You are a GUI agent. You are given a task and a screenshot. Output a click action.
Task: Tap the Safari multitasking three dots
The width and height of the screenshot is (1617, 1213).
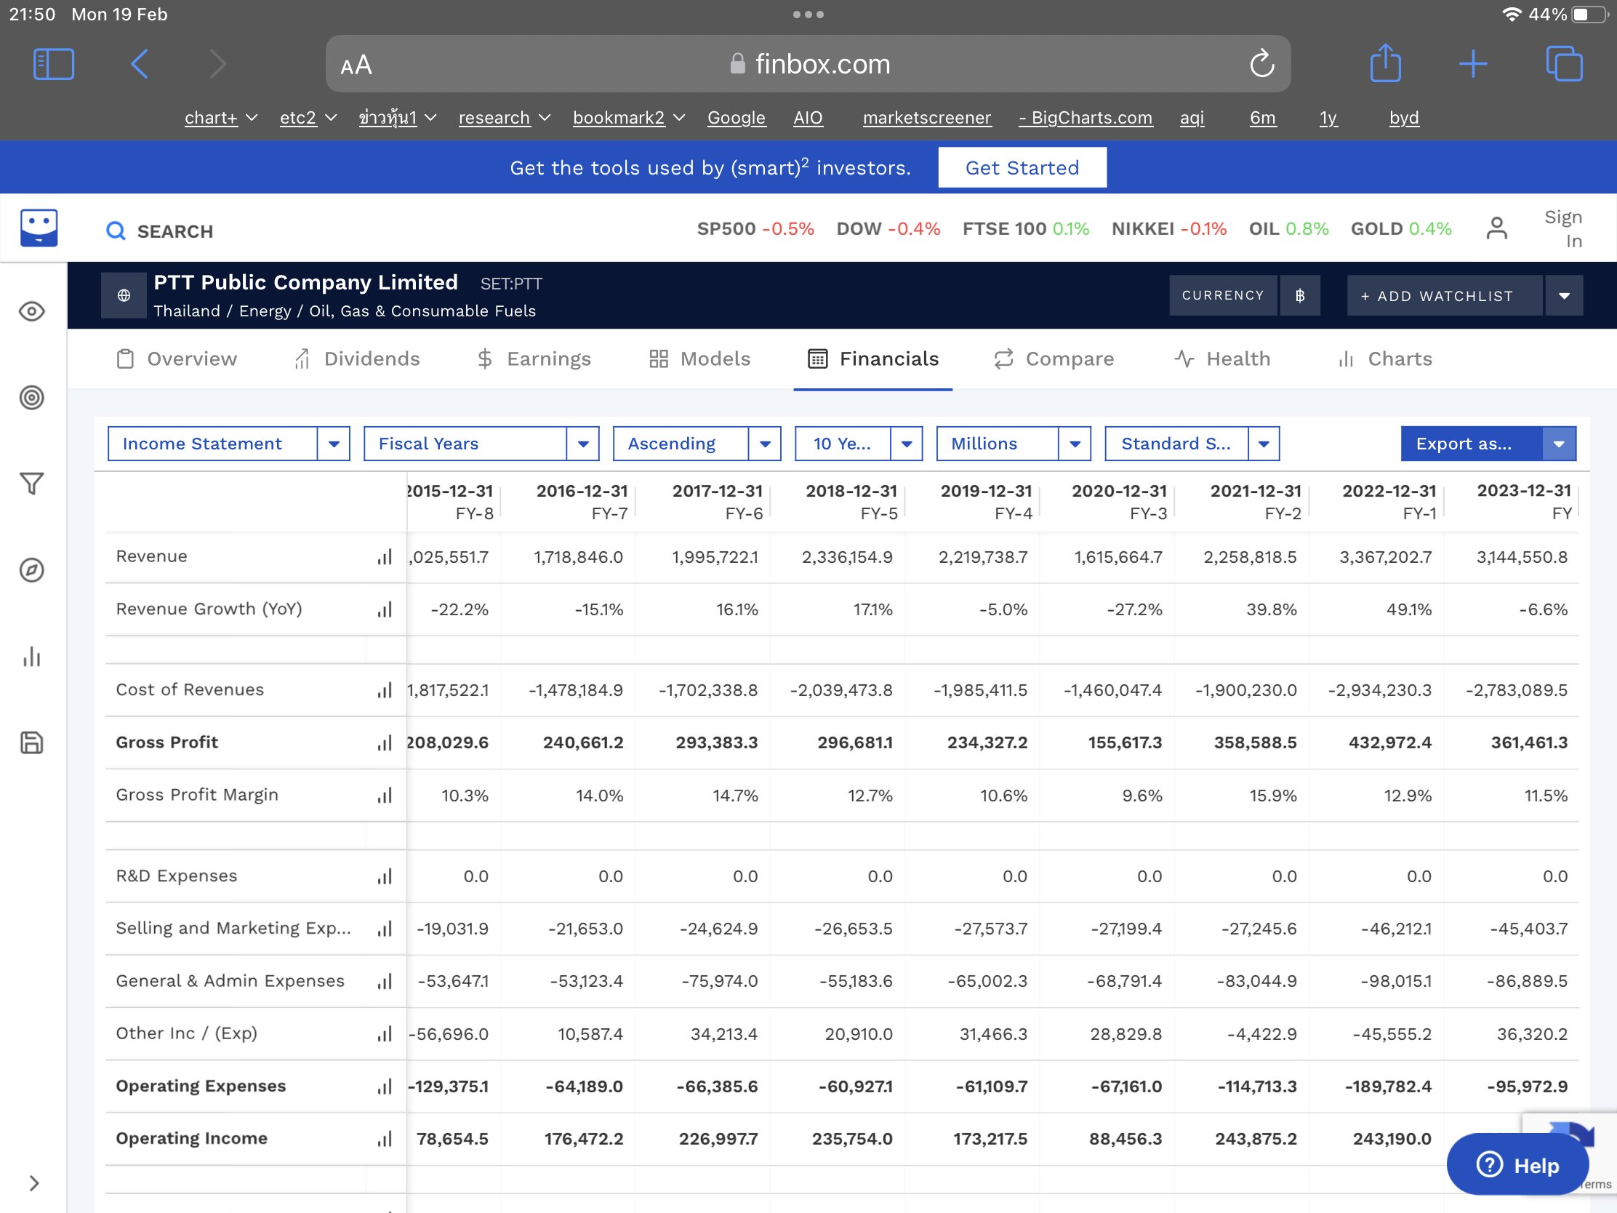coord(808,15)
